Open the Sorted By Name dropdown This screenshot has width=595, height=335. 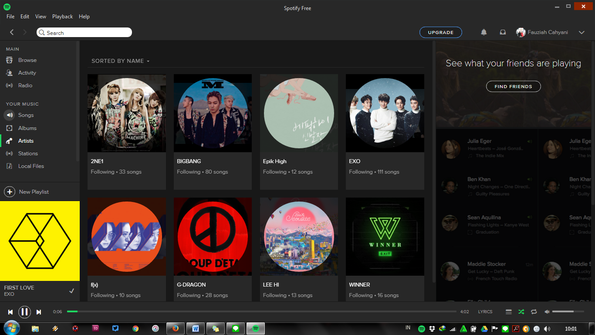pos(121,61)
